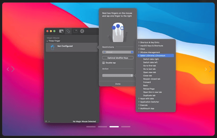Collapse the Safari | Chrome | Chromium category
This screenshot has height=138, width=217.
tap(139, 55)
